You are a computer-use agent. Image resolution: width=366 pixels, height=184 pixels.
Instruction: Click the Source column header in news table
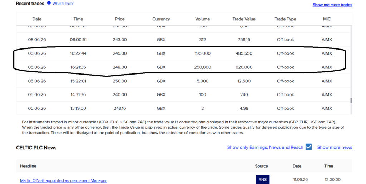click(x=261, y=166)
